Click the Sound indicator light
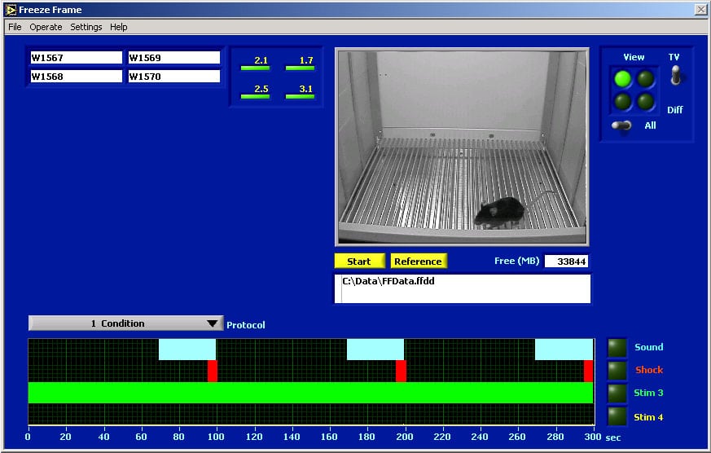This screenshot has height=453, width=711. coord(617,348)
